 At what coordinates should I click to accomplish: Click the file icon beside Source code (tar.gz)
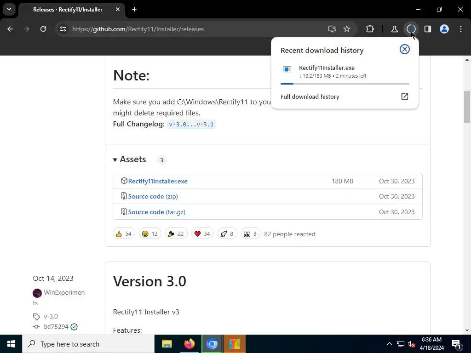[x=124, y=211]
